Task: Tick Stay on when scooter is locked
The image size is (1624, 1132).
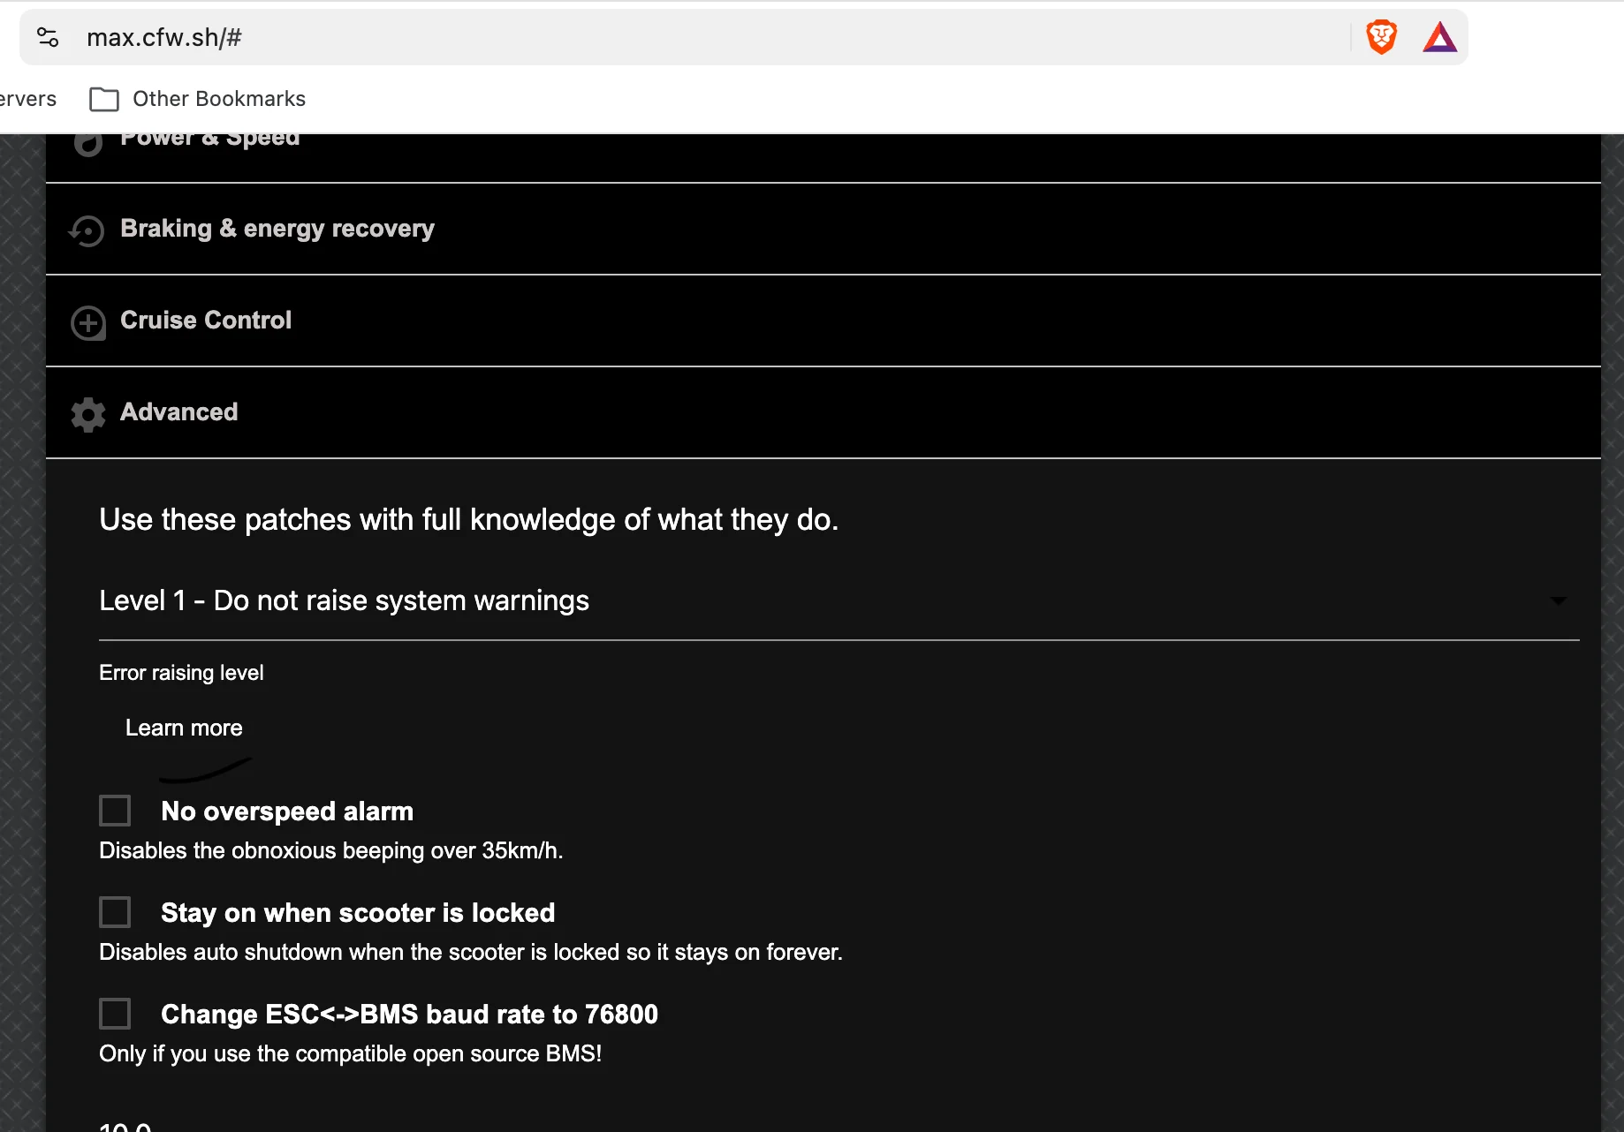Action: pyautogui.click(x=115, y=912)
